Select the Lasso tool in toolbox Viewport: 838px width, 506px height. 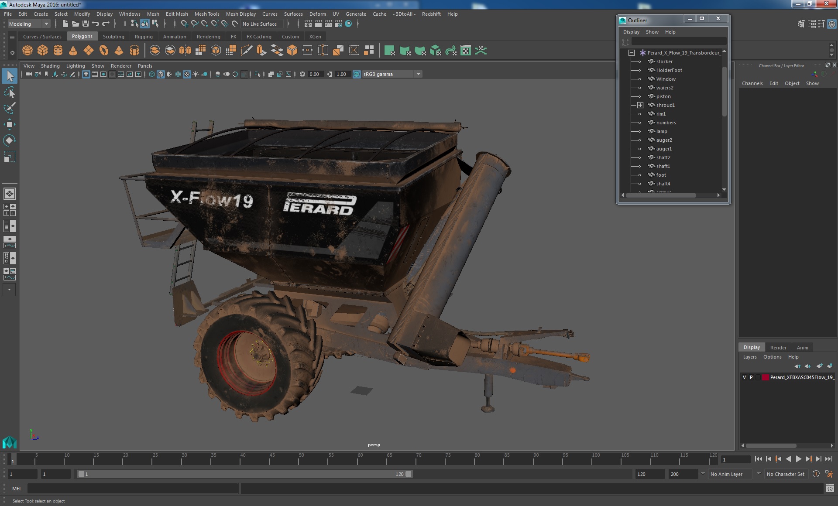[10, 92]
